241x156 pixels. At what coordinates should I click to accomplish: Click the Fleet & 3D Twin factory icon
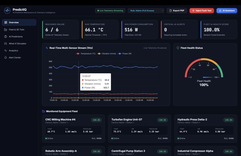[6, 30]
